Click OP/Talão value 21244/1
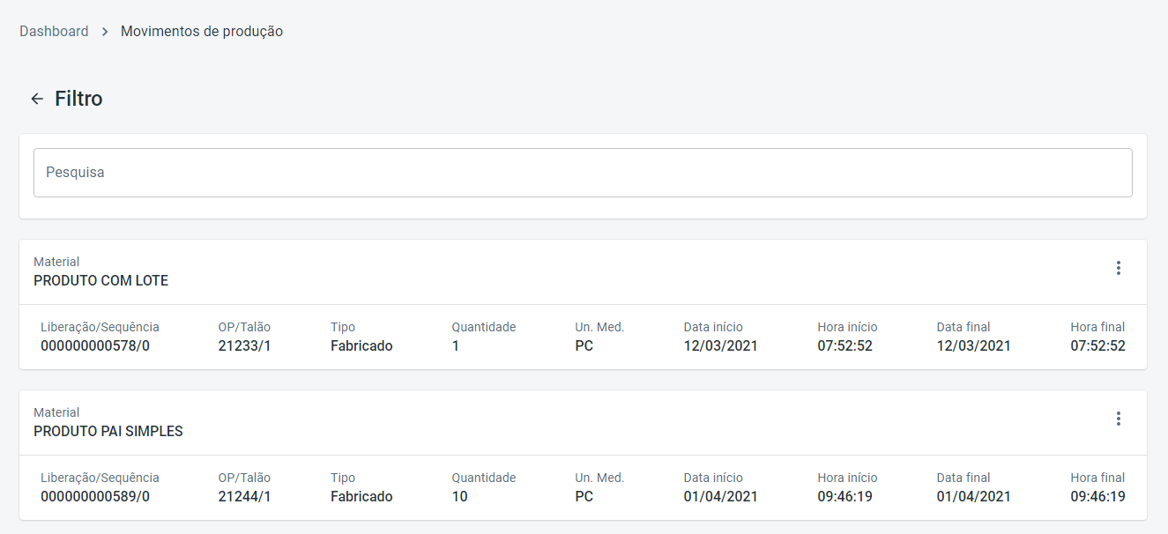Image resolution: width=1168 pixels, height=534 pixels. click(244, 496)
